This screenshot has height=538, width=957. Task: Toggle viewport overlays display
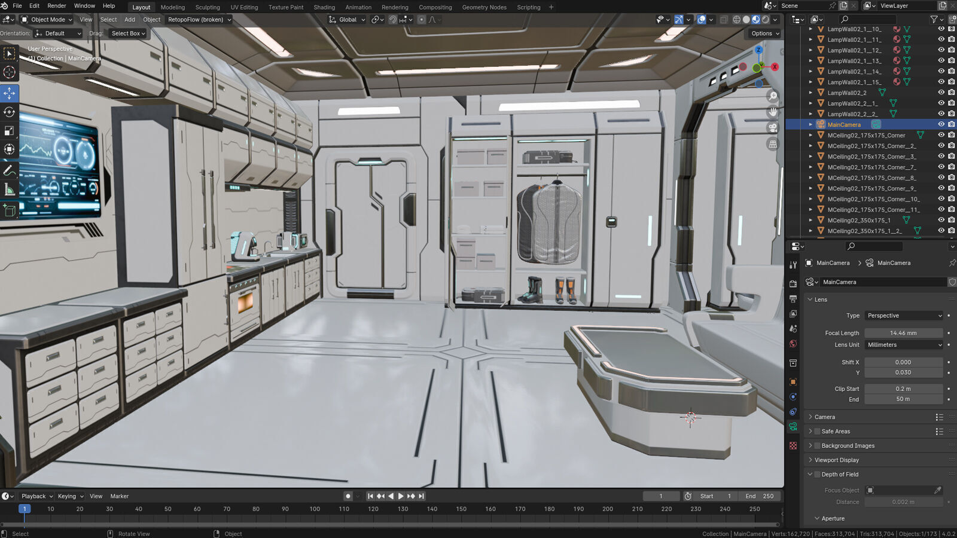point(702,20)
